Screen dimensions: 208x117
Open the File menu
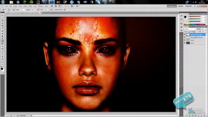(x=6, y=6)
